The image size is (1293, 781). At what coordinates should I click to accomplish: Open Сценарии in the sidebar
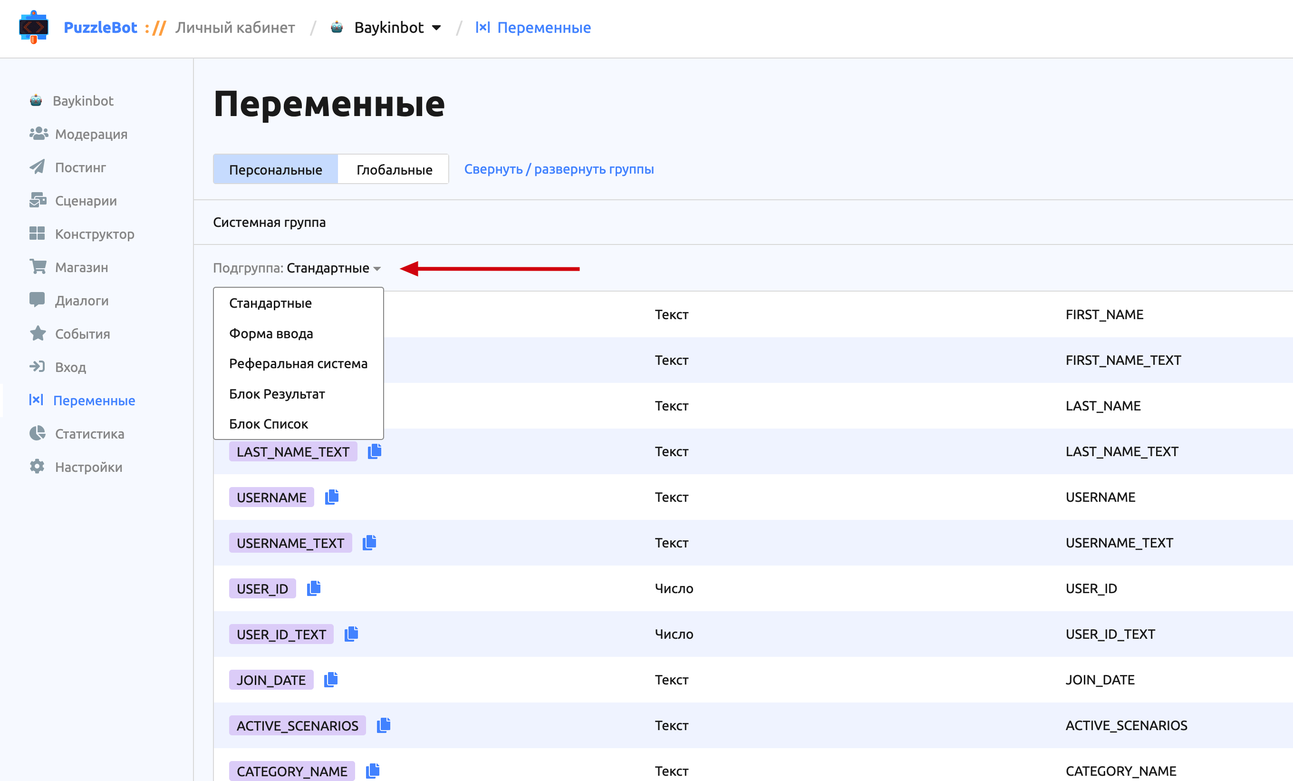(x=73, y=201)
